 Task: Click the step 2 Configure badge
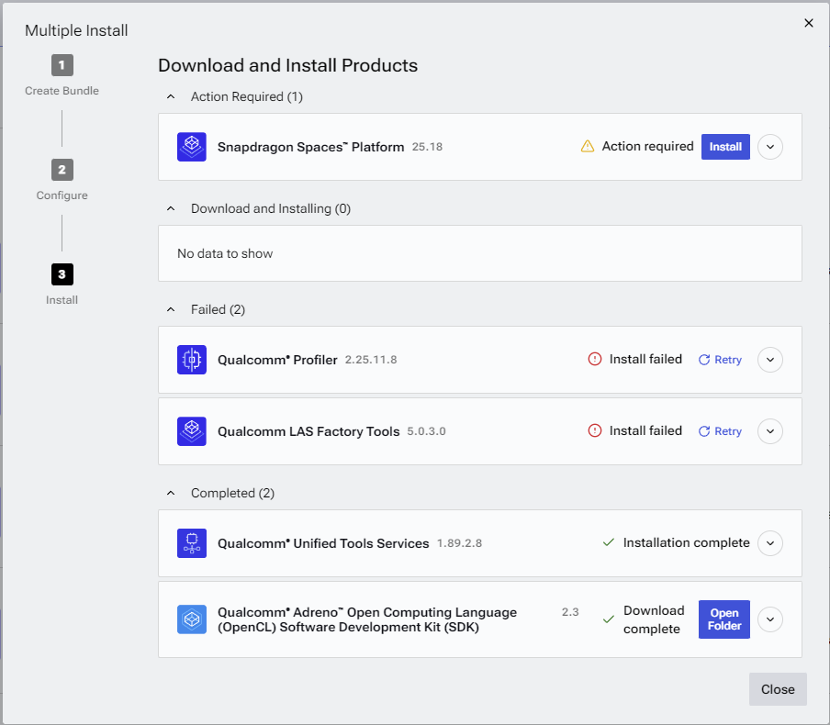(x=62, y=170)
